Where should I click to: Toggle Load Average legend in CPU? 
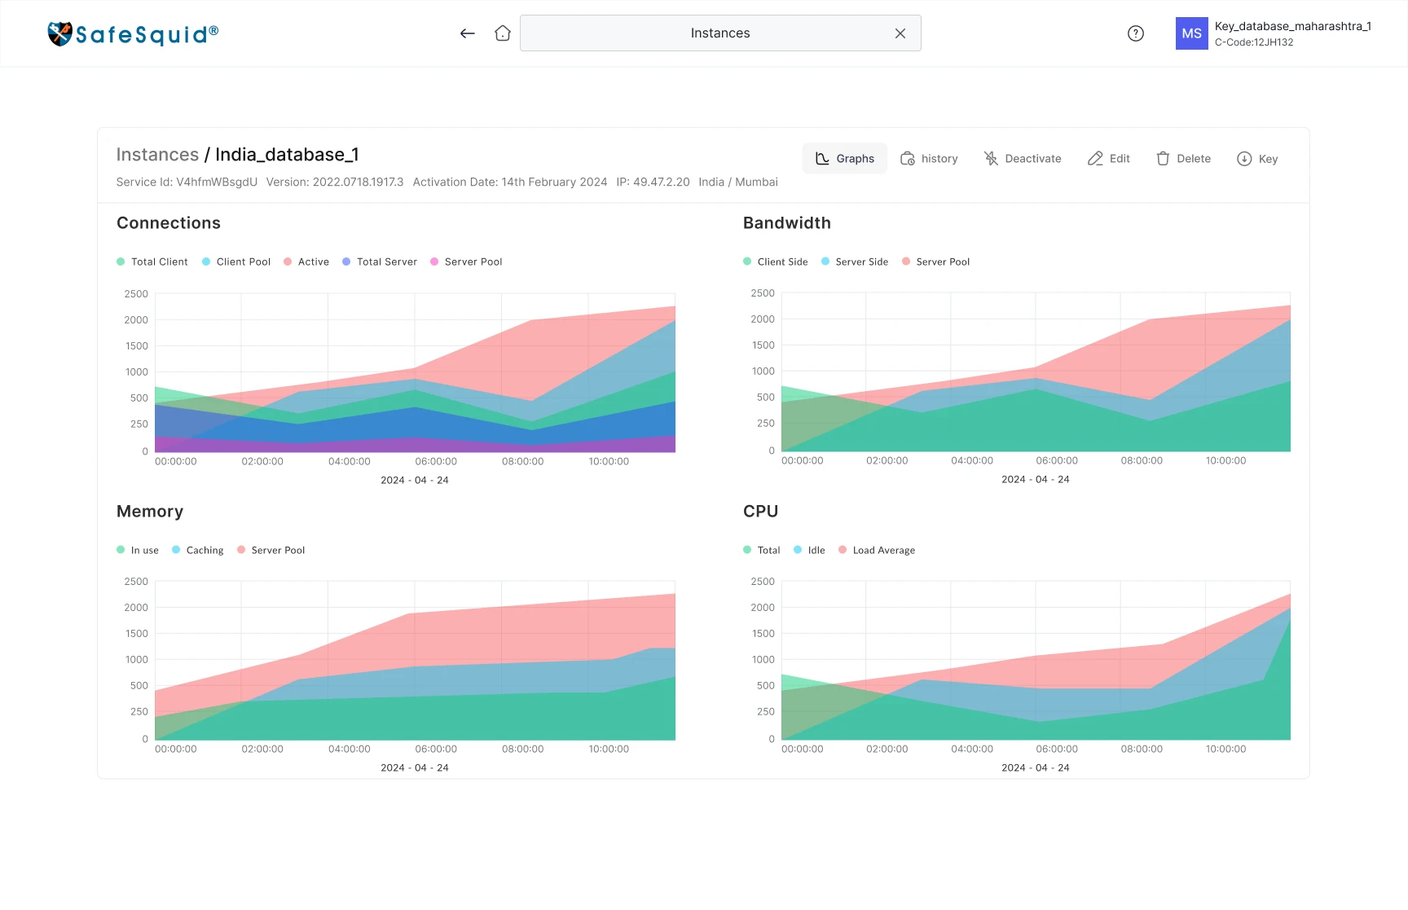(x=877, y=550)
